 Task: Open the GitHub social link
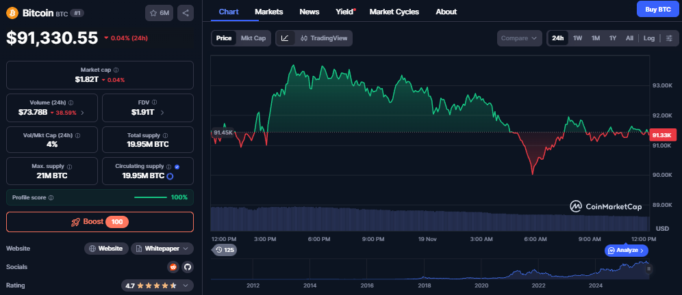click(187, 267)
